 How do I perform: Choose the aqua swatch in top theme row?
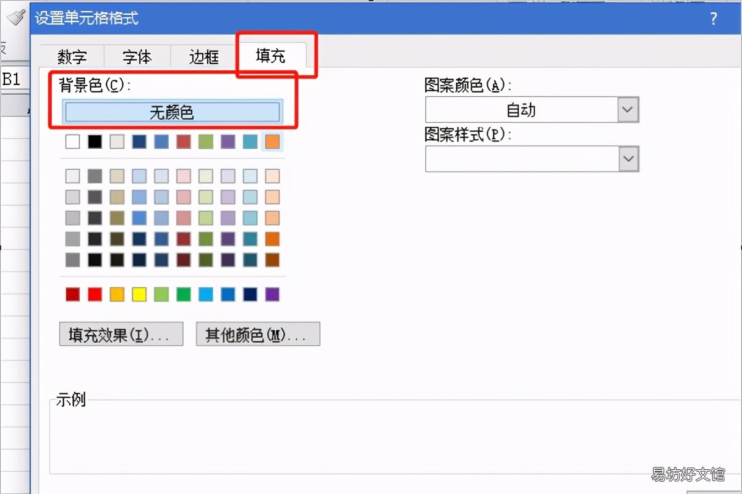pyautogui.click(x=250, y=141)
